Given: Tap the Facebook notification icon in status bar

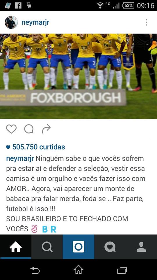Looking at the screenshot, I should click(x=18, y=5).
